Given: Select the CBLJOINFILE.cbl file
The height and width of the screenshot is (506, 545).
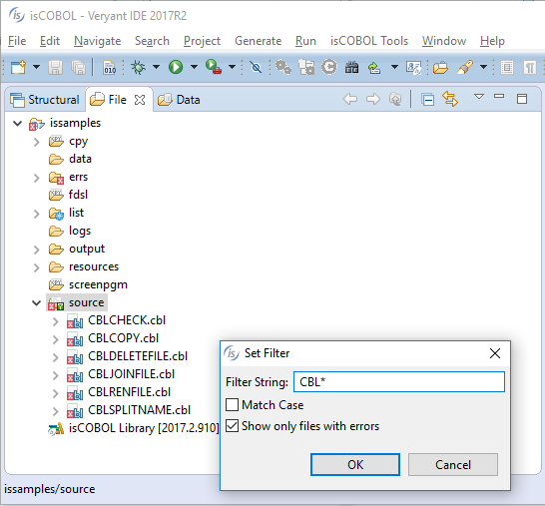Looking at the screenshot, I should pyautogui.click(x=131, y=374).
